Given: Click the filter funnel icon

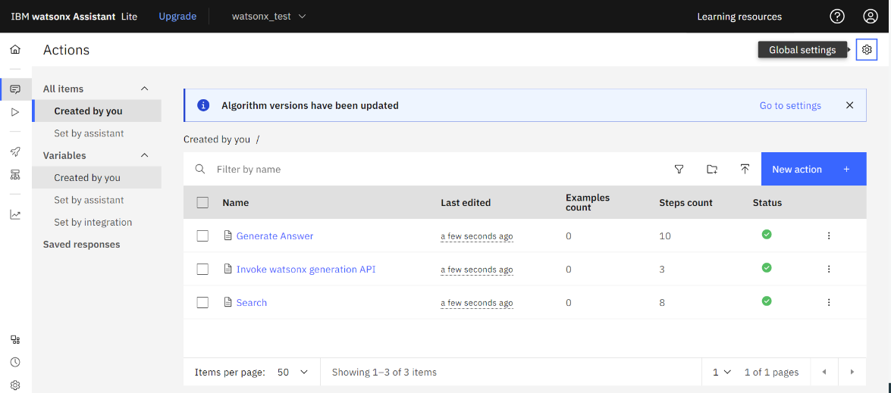Looking at the screenshot, I should [x=679, y=170].
